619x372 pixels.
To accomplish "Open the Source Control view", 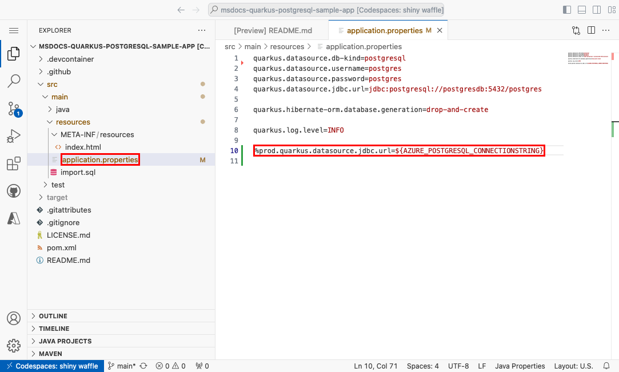I will (14, 109).
